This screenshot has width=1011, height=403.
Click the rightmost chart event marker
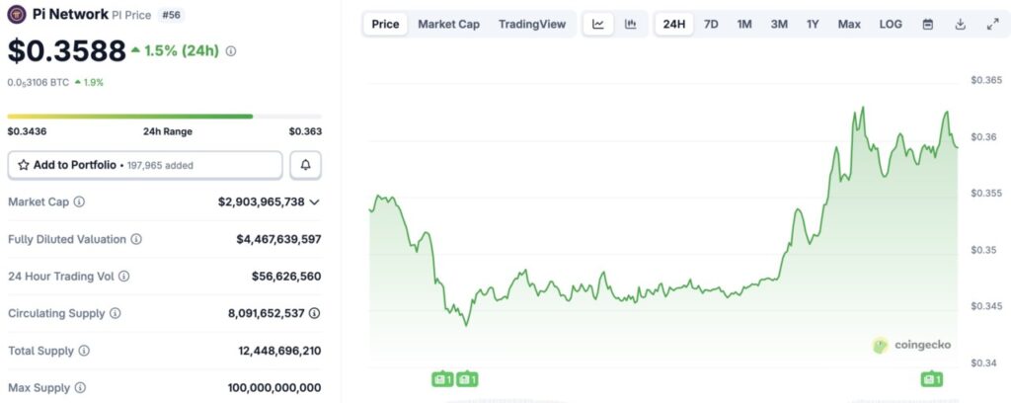(x=930, y=379)
